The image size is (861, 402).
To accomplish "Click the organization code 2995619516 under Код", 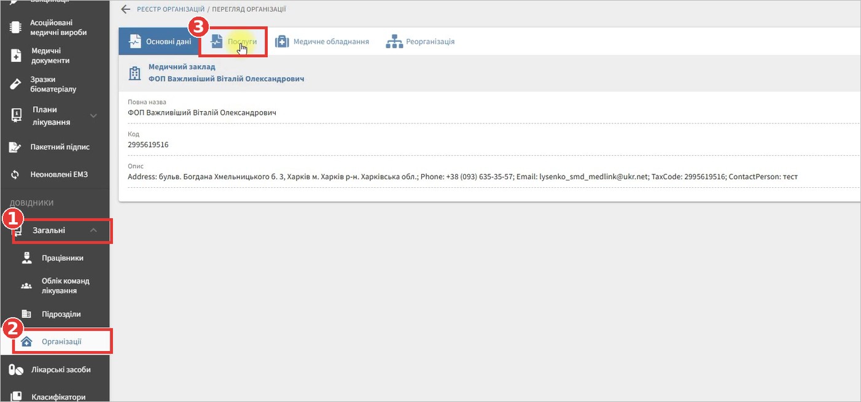I will pyautogui.click(x=148, y=145).
